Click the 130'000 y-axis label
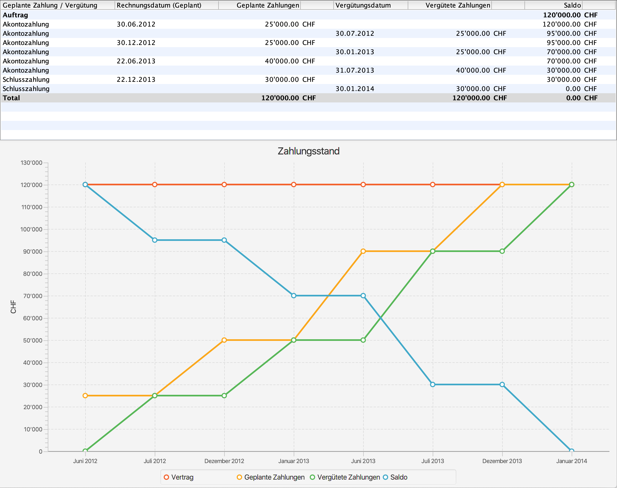The width and height of the screenshot is (617, 488). 31,163
